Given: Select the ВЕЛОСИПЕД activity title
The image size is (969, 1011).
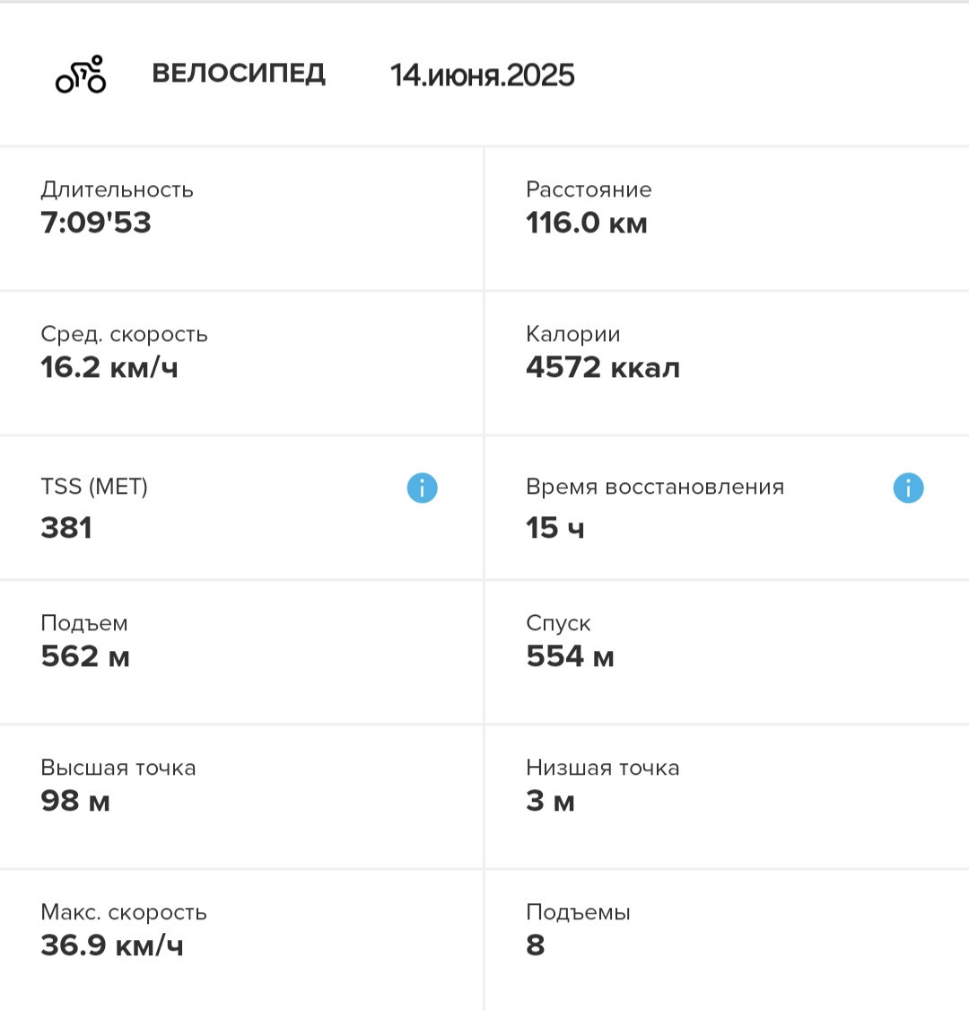Looking at the screenshot, I should (x=239, y=74).
